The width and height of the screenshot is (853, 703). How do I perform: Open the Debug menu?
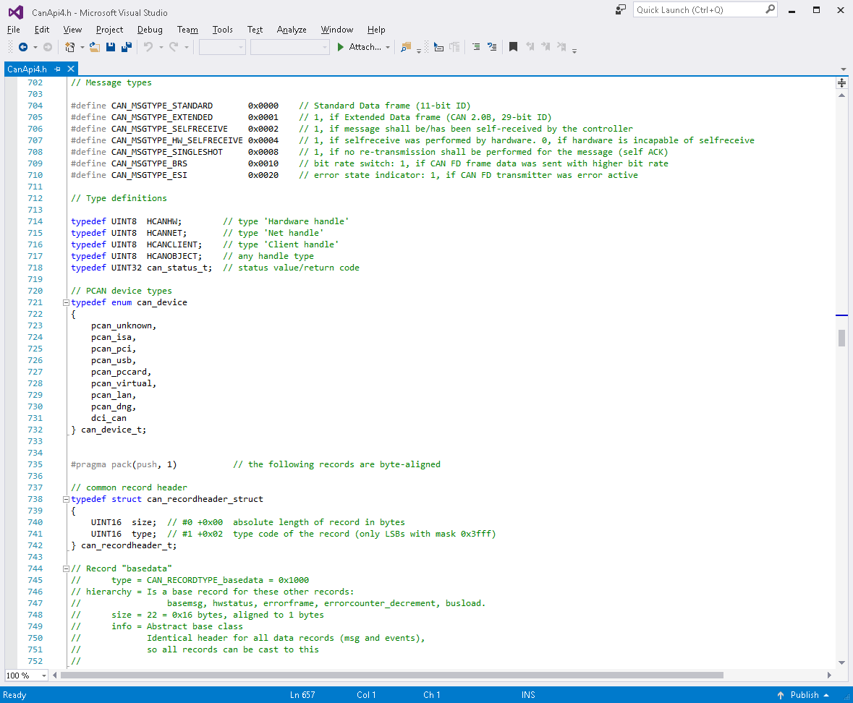(150, 30)
